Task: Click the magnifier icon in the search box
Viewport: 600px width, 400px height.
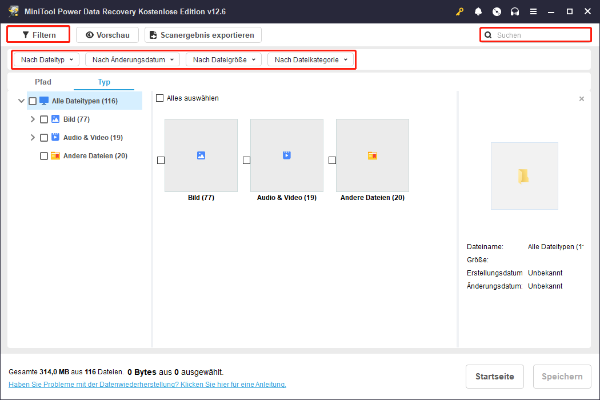Action: point(488,35)
